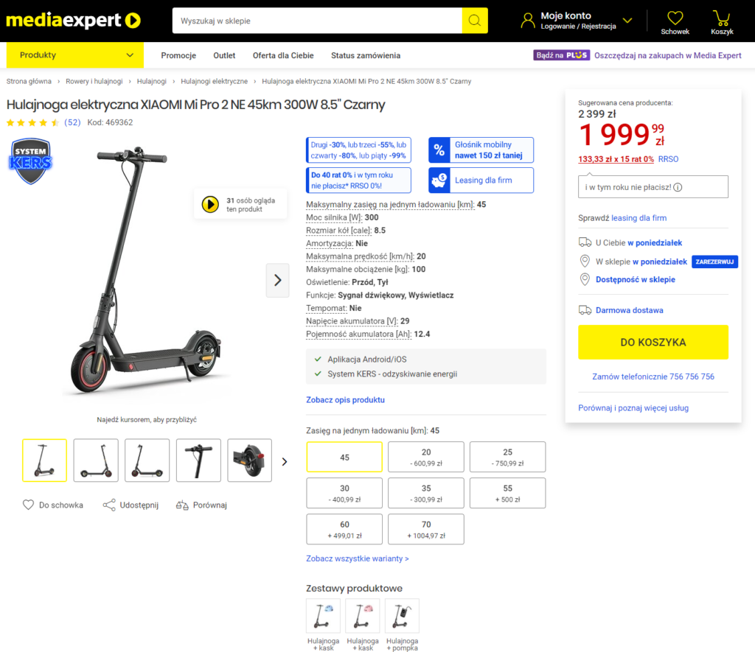
Task: Open the Koszyk cart icon
Action: pyautogui.click(x=721, y=18)
